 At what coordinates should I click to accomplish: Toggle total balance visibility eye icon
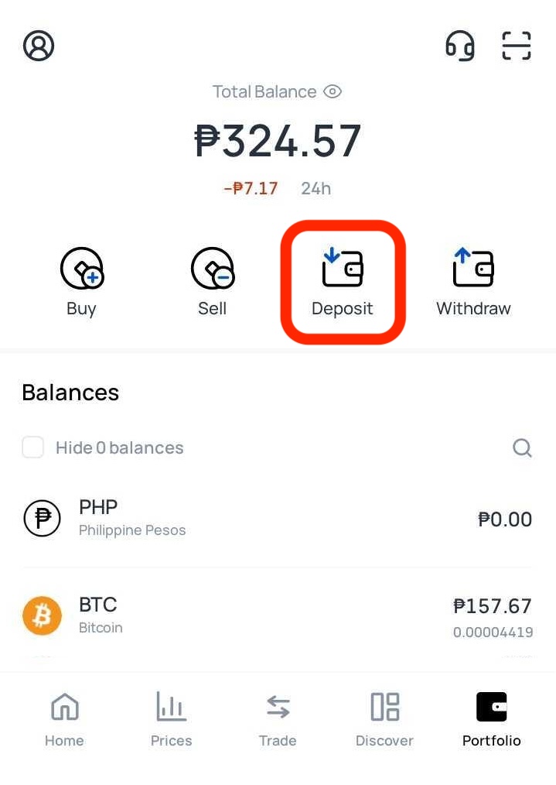[x=333, y=91]
